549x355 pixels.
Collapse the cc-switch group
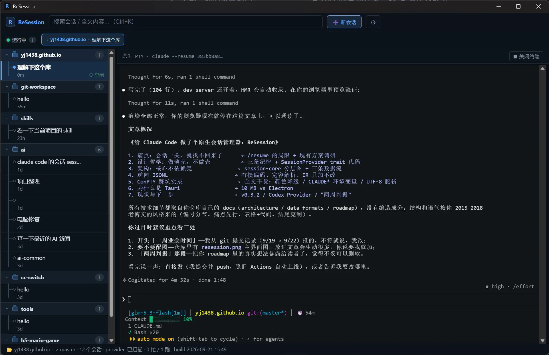[7, 277]
